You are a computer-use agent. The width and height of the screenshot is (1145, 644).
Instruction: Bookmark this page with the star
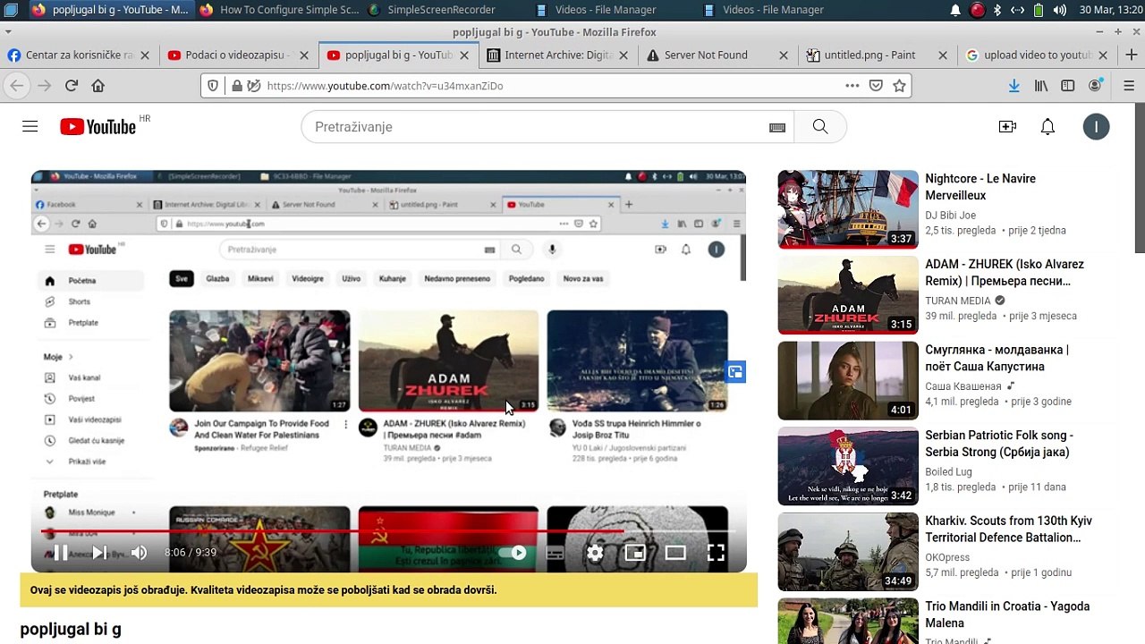pyautogui.click(x=899, y=86)
